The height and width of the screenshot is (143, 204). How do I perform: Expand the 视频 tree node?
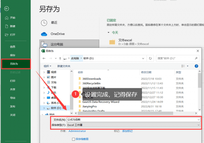(x=44, y=72)
